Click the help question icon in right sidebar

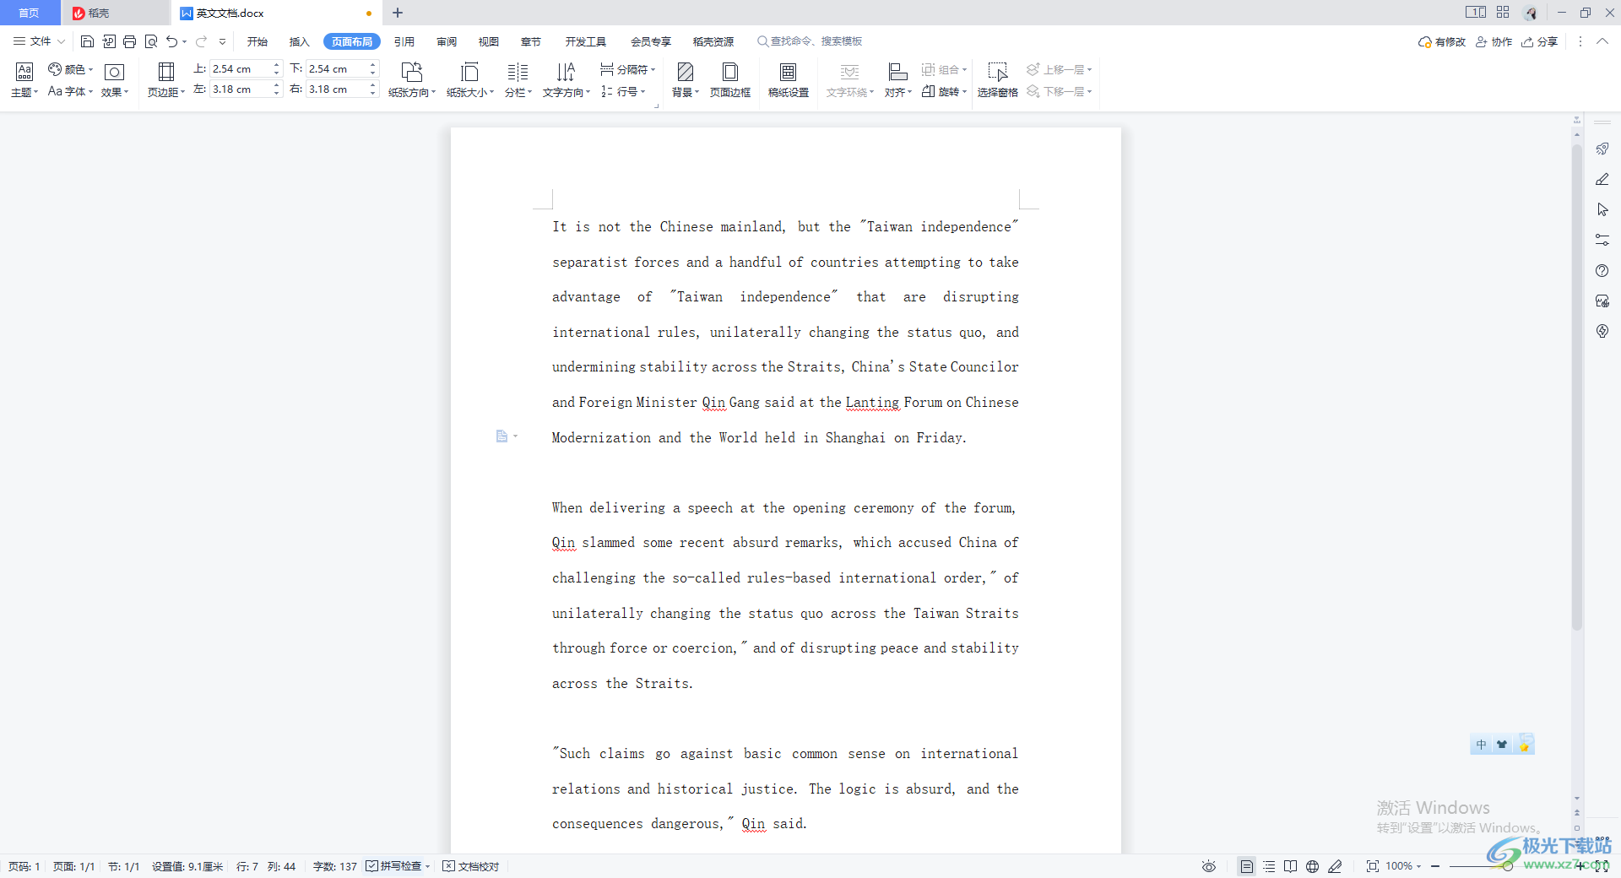click(1602, 270)
